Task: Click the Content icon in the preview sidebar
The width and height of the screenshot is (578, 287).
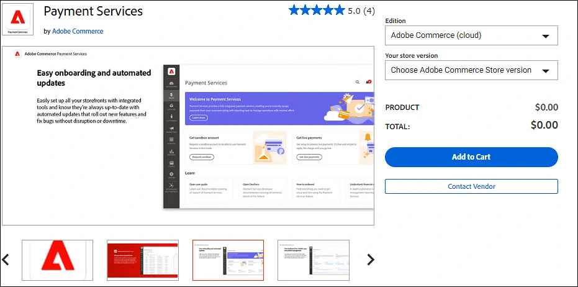Action: point(171,141)
